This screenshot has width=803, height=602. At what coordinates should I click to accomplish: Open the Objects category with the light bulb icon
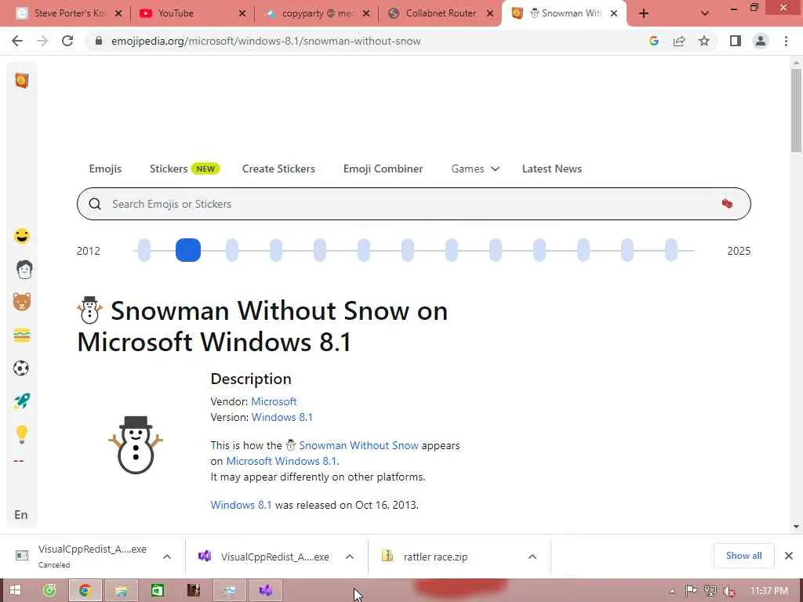pos(21,434)
